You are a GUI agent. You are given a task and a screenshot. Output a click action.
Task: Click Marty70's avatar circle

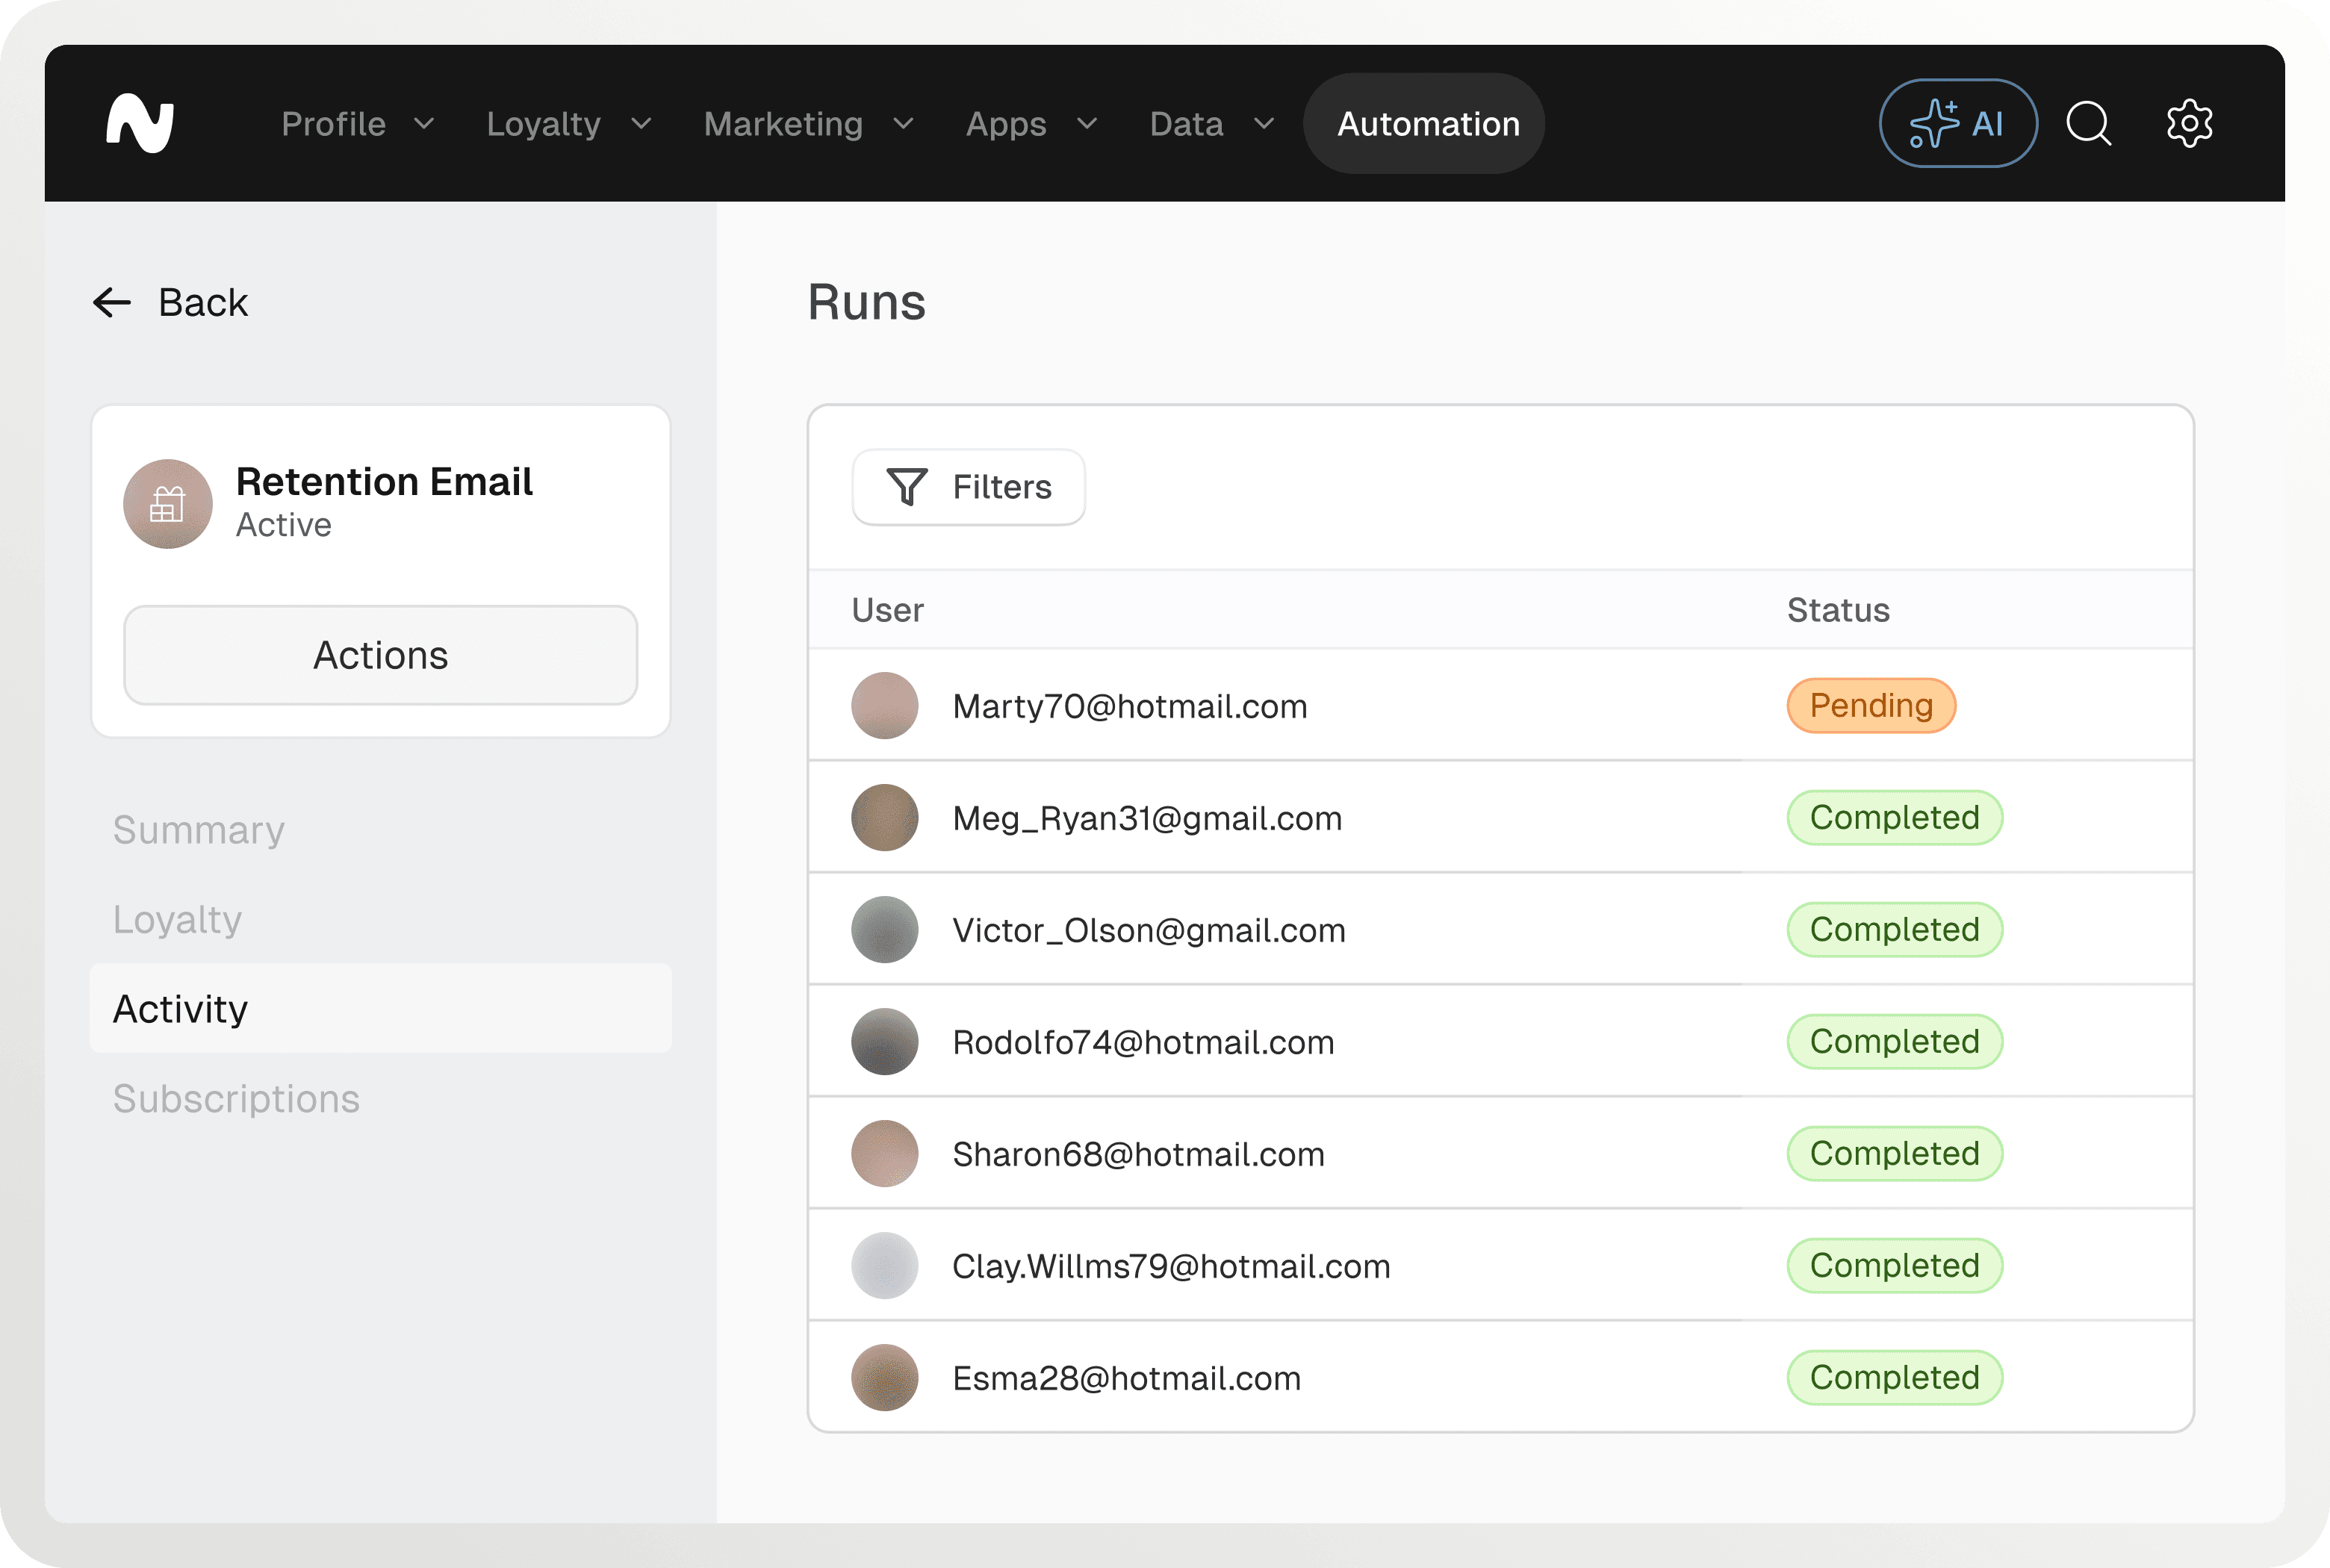click(x=884, y=706)
